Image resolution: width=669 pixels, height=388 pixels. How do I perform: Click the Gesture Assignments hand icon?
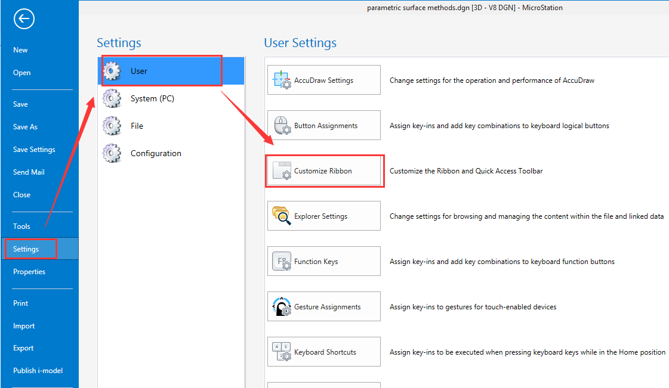(x=282, y=307)
